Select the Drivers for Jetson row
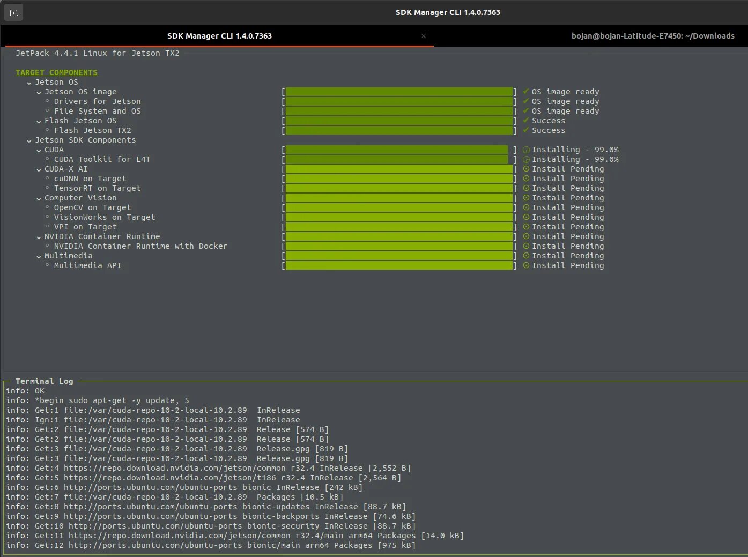The height and width of the screenshot is (557, 748). pos(97,101)
